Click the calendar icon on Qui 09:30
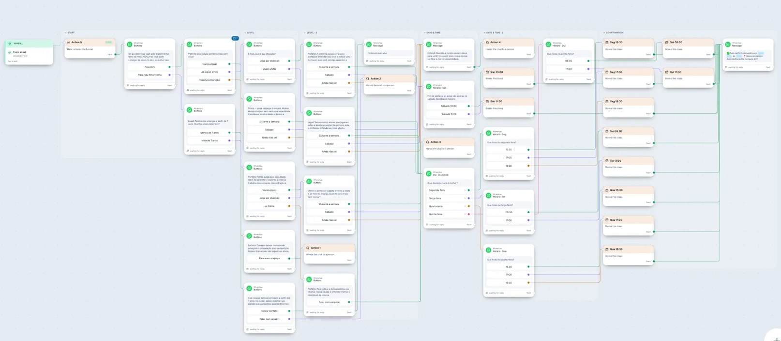The image size is (781, 341). (x=667, y=43)
